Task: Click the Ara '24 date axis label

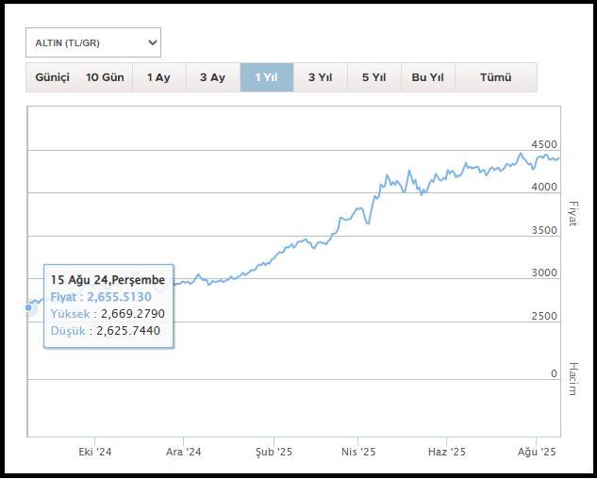Action: coord(184,453)
